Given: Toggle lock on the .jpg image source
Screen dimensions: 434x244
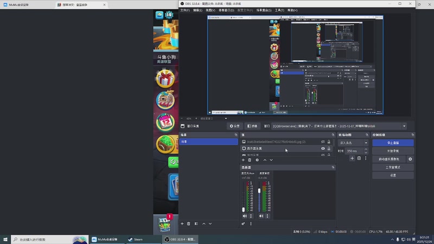Looking at the screenshot, I should [x=329, y=142].
